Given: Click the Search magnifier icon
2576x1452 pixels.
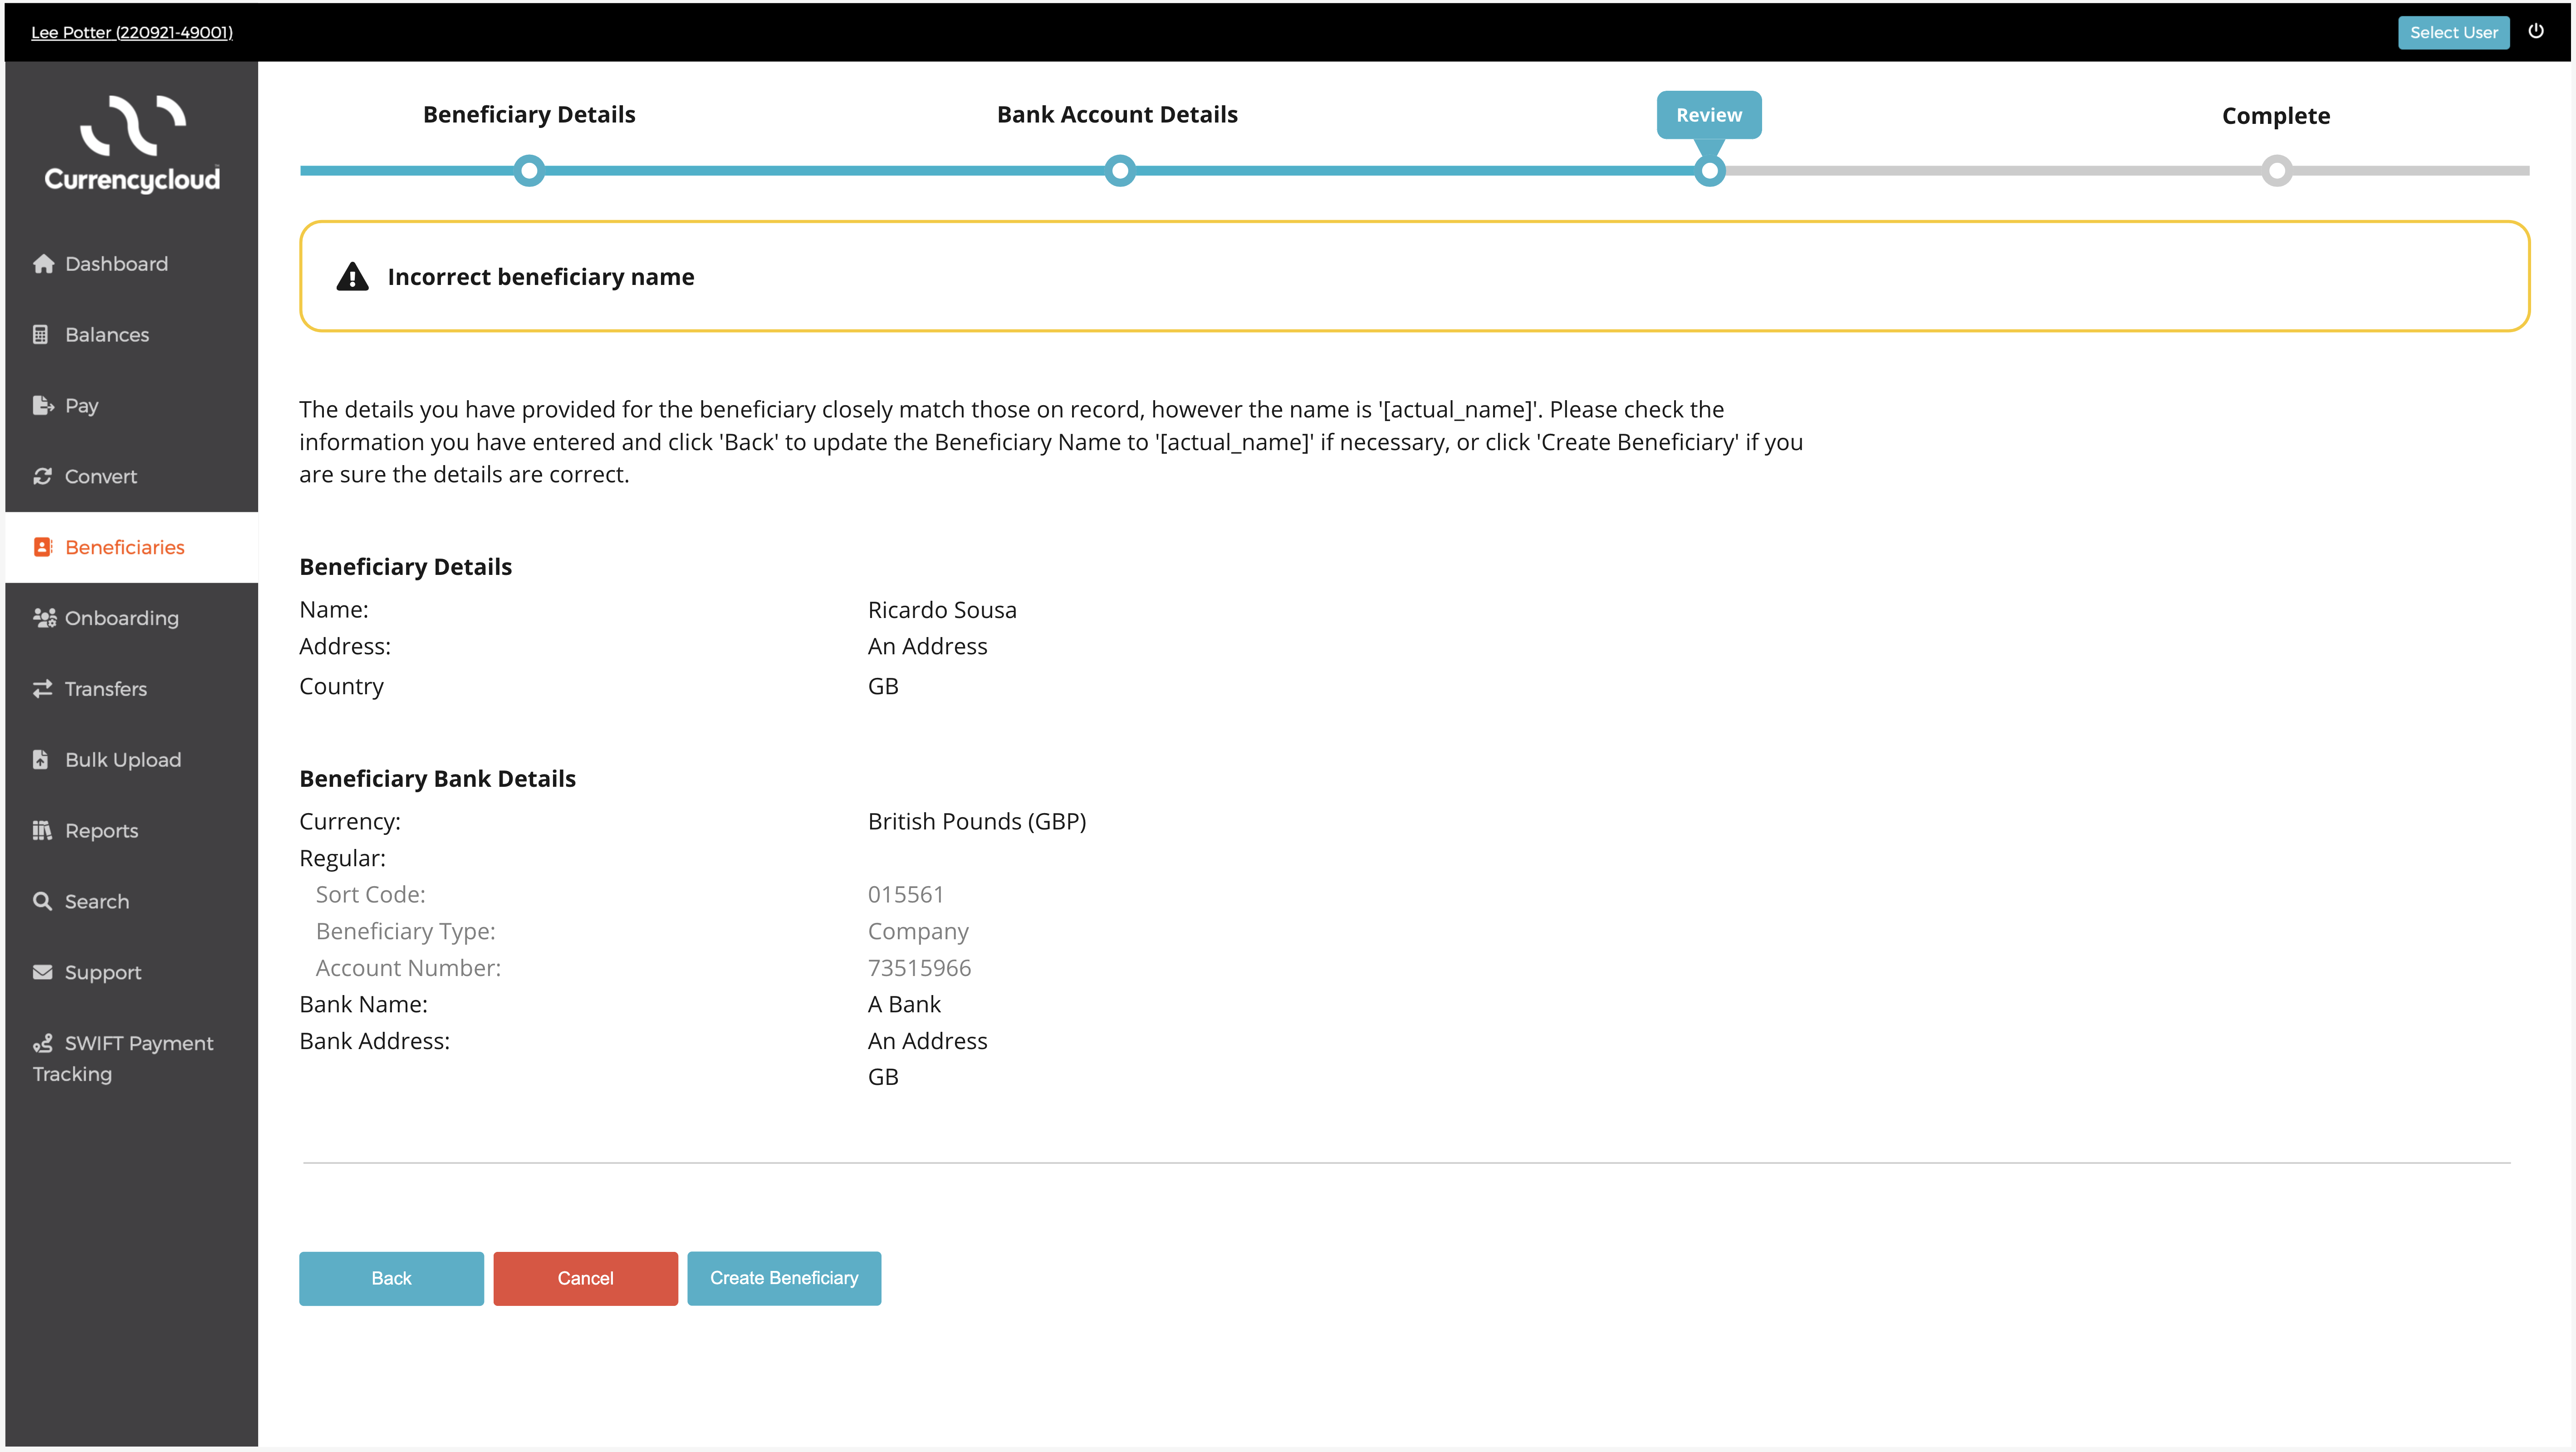Looking at the screenshot, I should (42, 902).
